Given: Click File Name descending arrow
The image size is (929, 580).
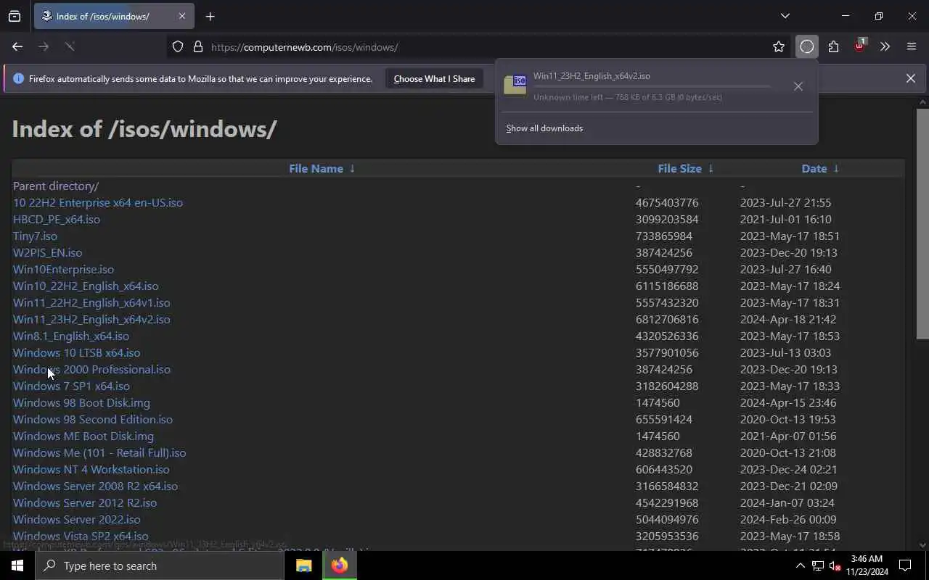Looking at the screenshot, I should coord(352,168).
